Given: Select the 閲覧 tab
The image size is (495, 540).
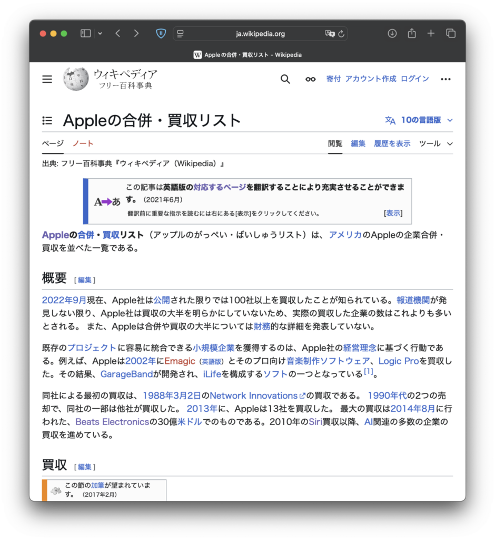Looking at the screenshot, I should point(335,143).
